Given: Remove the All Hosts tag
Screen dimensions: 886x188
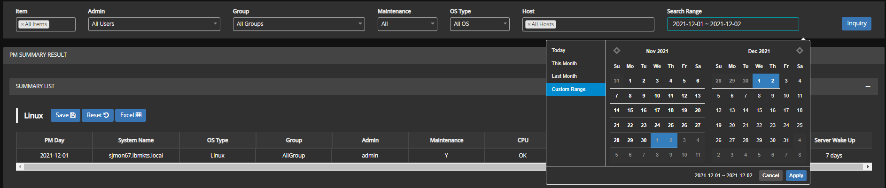Looking at the screenshot, I should click(x=529, y=24).
